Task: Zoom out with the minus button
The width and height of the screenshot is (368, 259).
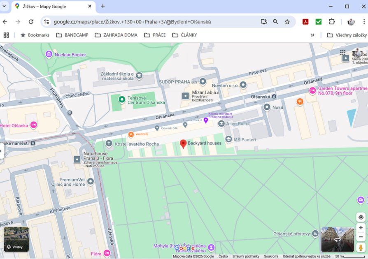Action: pyautogui.click(x=361, y=237)
